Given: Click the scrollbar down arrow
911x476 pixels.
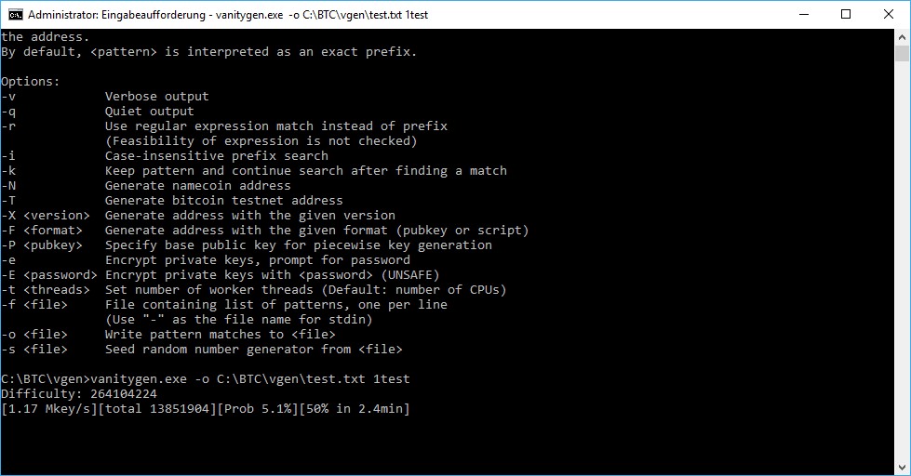Looking at the screenshot, I should coord(902,468).
